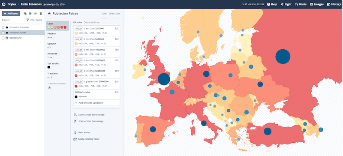Switch to the Select data tab

pyautogui.click(x=114, y=14)
